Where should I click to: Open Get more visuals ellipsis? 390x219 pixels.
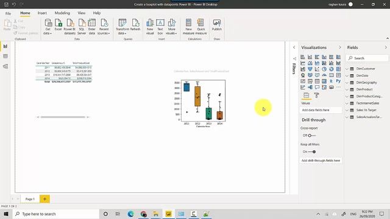[338, 87]
